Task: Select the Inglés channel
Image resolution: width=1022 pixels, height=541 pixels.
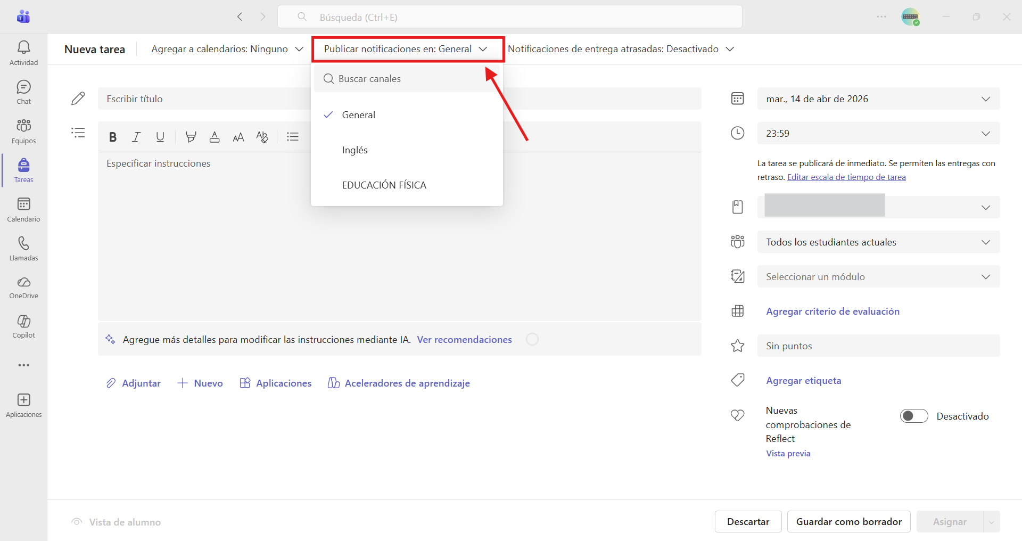Action: [407, 150]
